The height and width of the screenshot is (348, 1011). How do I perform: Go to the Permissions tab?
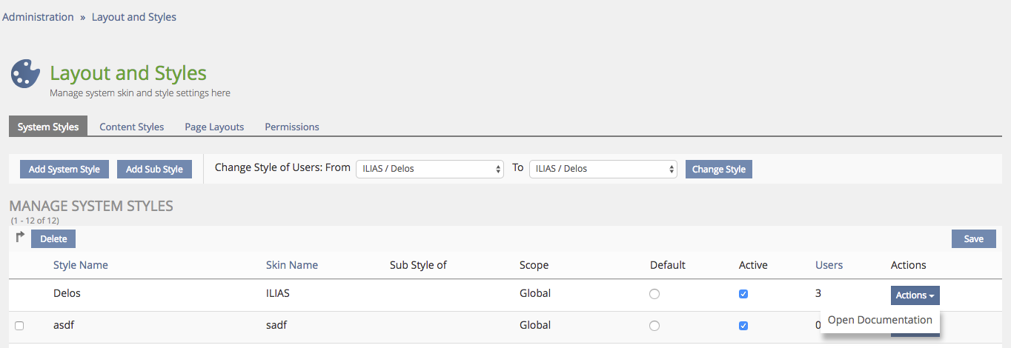point(292,127)
